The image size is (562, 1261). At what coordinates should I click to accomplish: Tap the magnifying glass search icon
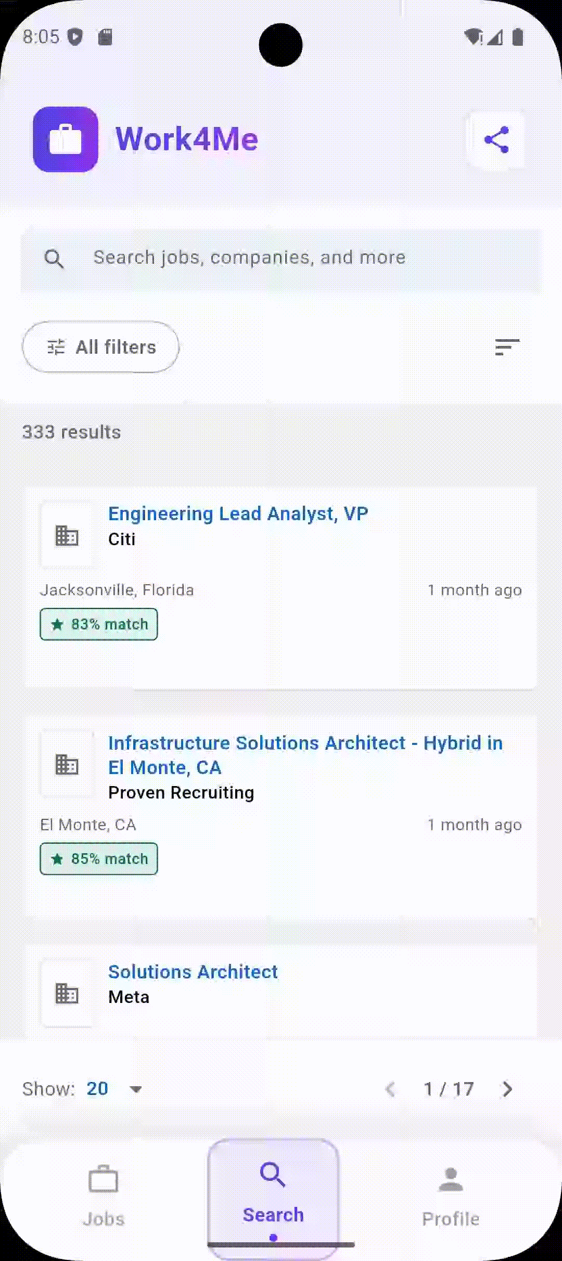(x=54, y=258)
